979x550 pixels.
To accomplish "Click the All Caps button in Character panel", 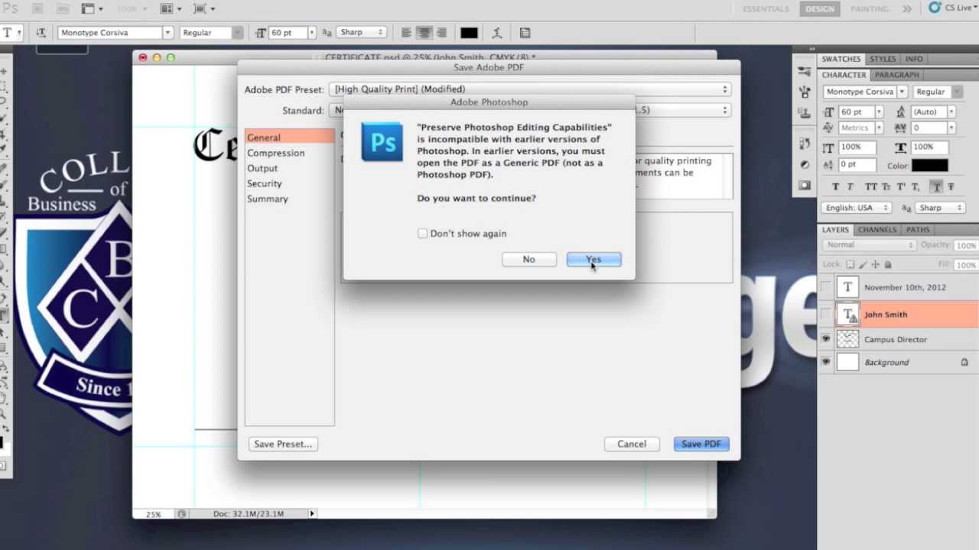I will tap(870, 186).
